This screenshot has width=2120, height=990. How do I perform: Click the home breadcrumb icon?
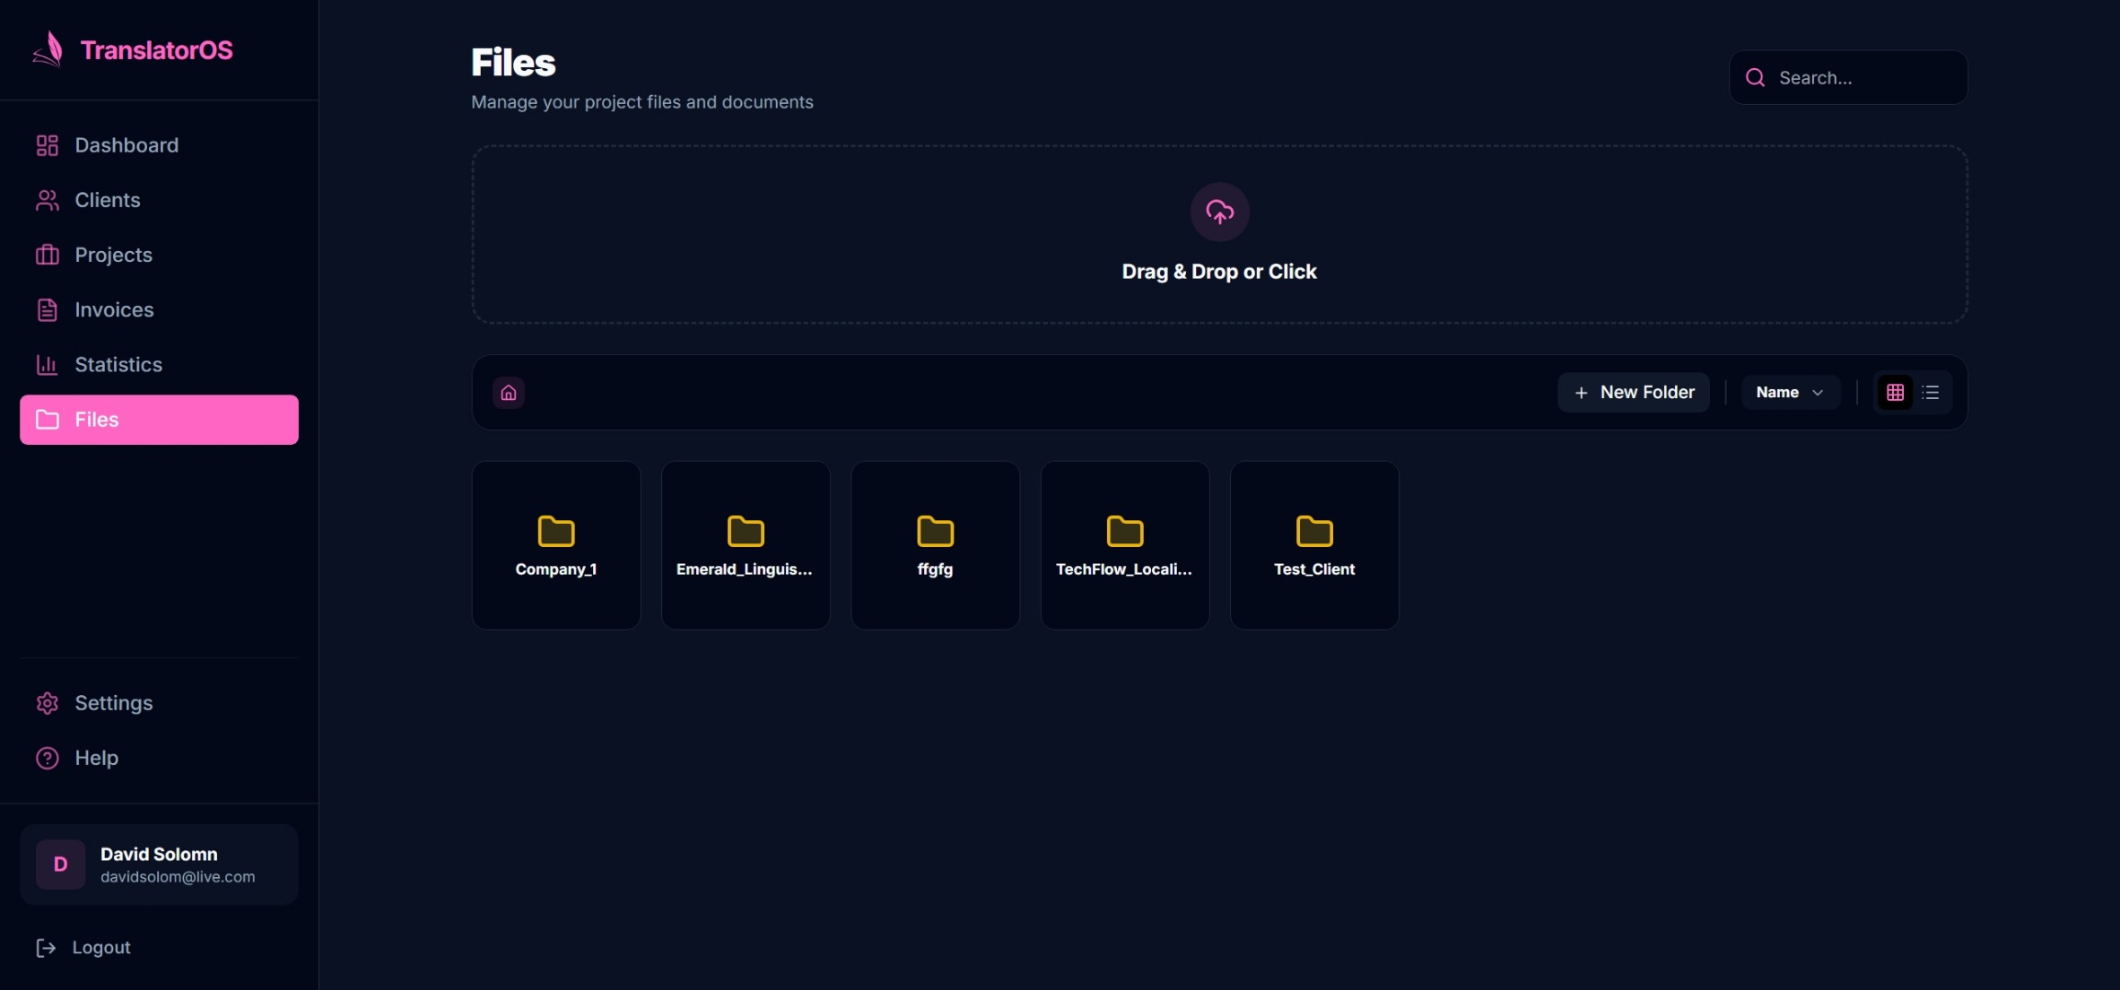pyautogui.click(x=509, y=392)
